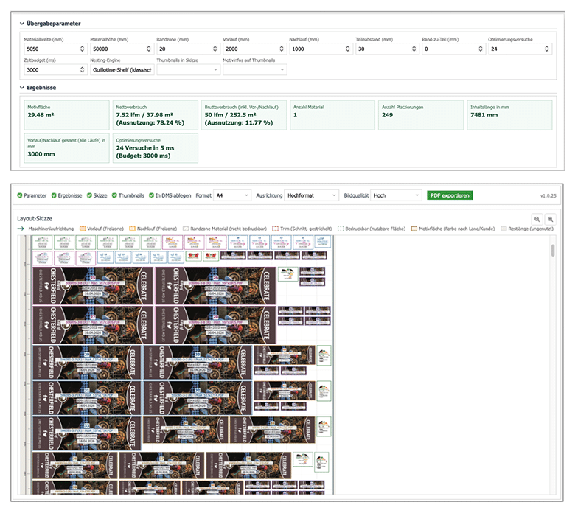The width and height of the screenshot is (575, 516).
Task: Click the zoom out magnifier icon
Action: 537,220
